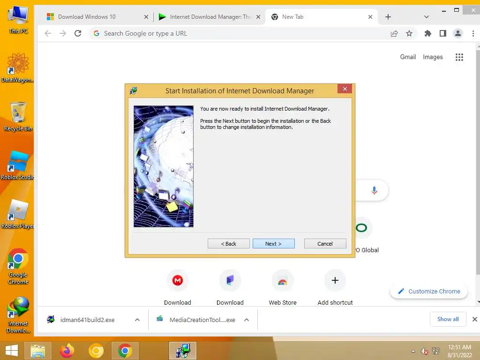Close the IDM installer dialog
Screen dimensions: 480x360
coord(345,89)
